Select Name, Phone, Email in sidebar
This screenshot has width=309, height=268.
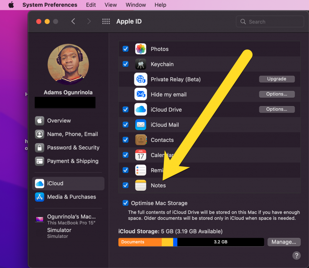click(68, 134)
